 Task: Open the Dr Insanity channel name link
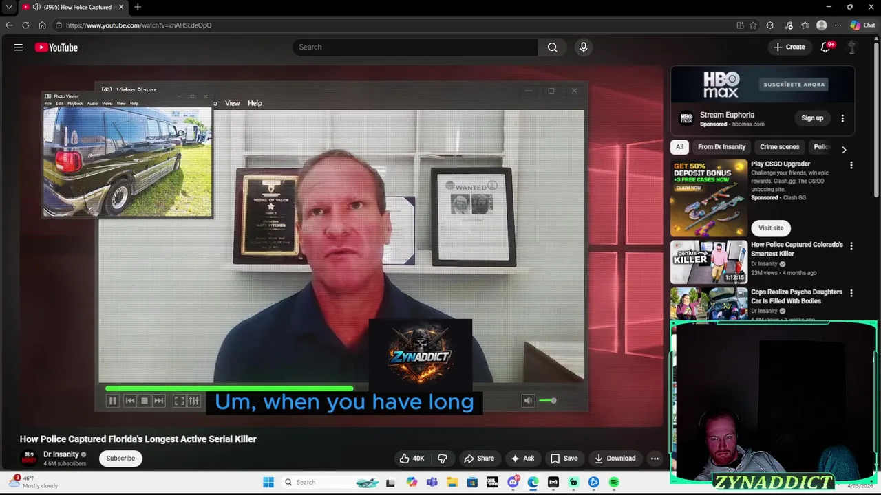pos(61,454)
